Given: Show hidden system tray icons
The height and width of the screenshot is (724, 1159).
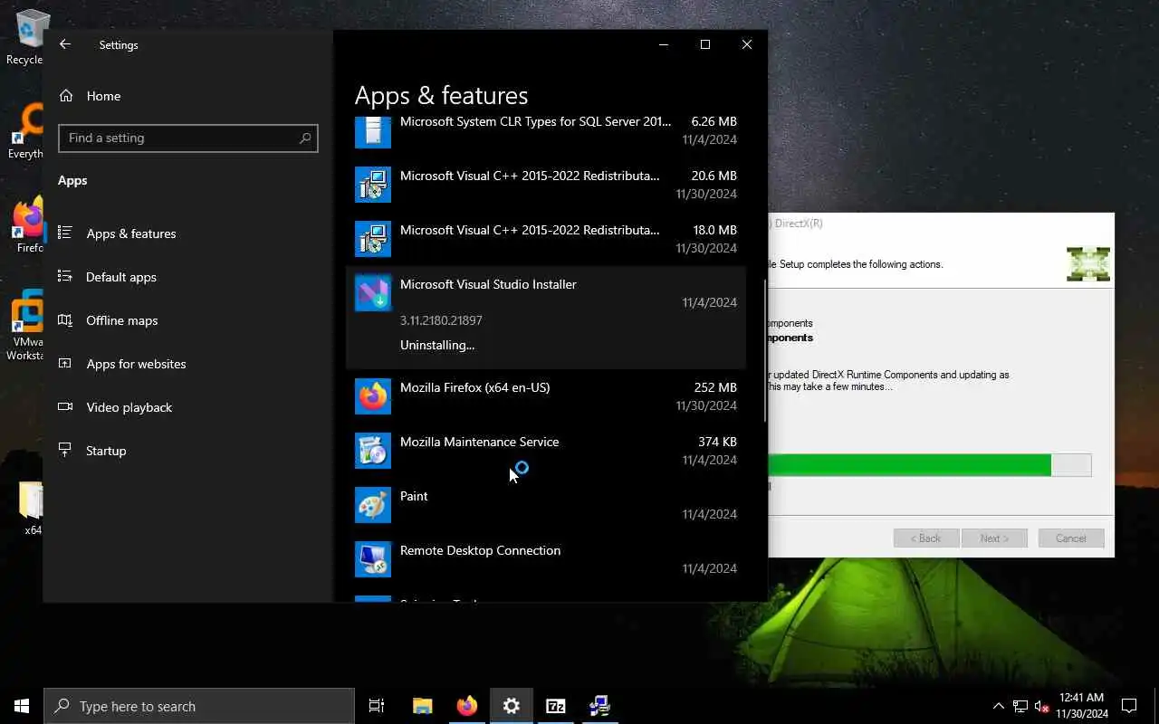Looking at the screenshot, I should tap(998, 706).
